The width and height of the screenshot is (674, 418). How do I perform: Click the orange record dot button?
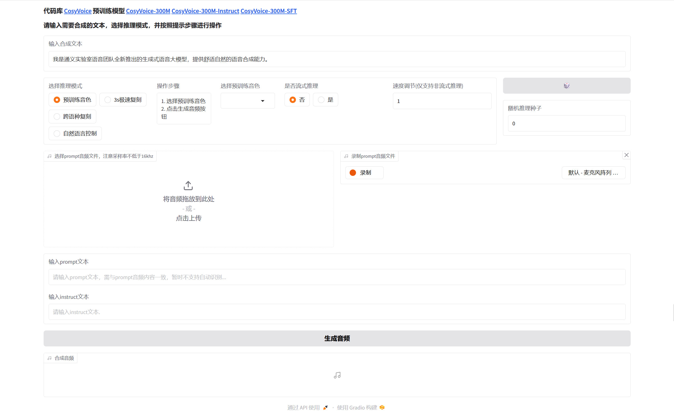click(353, 173)
